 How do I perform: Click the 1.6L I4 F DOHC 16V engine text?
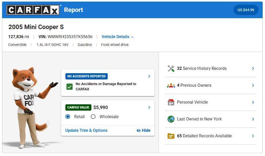[53, 45]
